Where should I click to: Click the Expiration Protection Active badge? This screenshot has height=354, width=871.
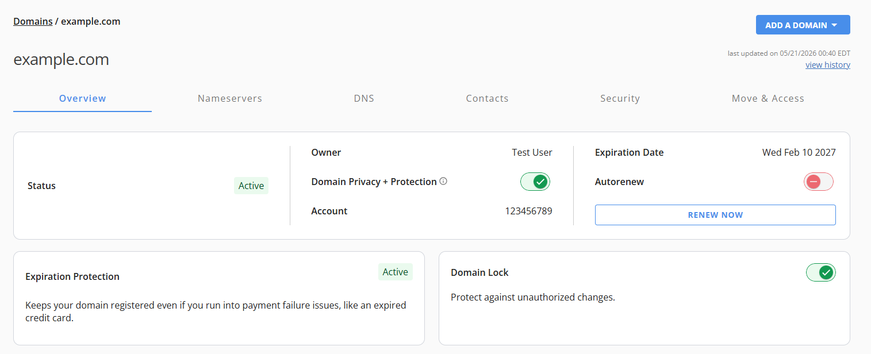click(x=396, y=272)
